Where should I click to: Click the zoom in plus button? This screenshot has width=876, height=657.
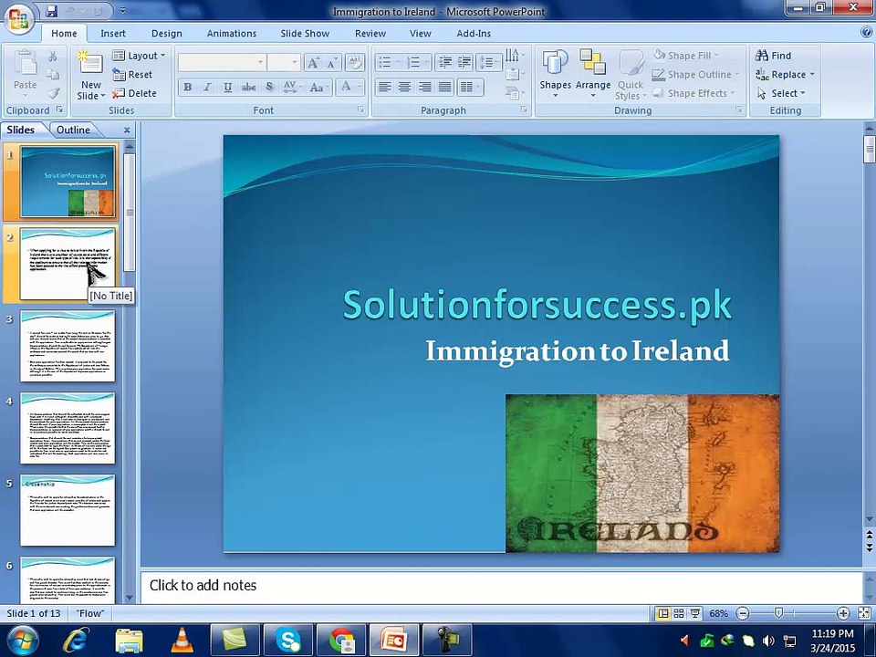click(x=842, y=613)
